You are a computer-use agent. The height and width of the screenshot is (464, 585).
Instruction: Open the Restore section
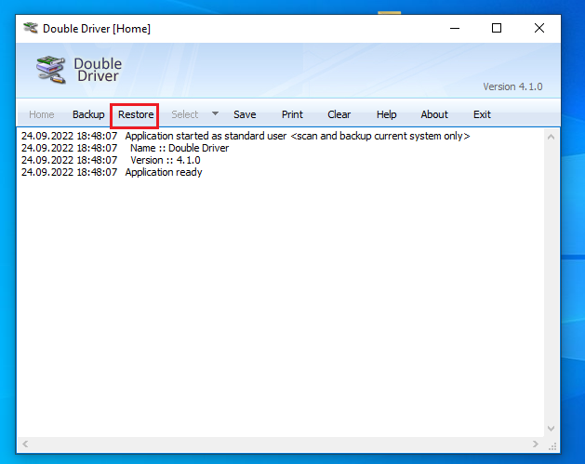[136, 114]
